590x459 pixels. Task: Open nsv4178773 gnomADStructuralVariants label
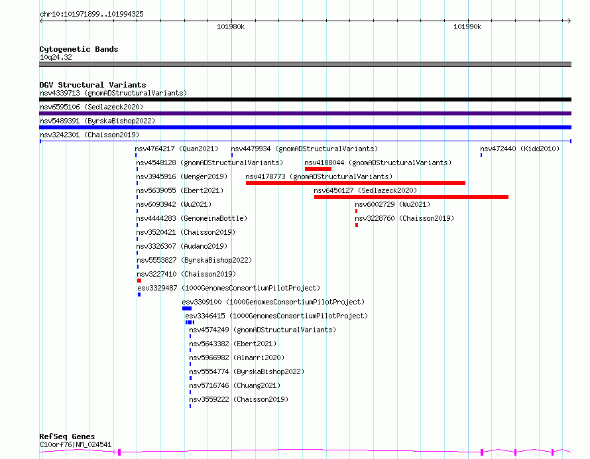click(319, 176)
